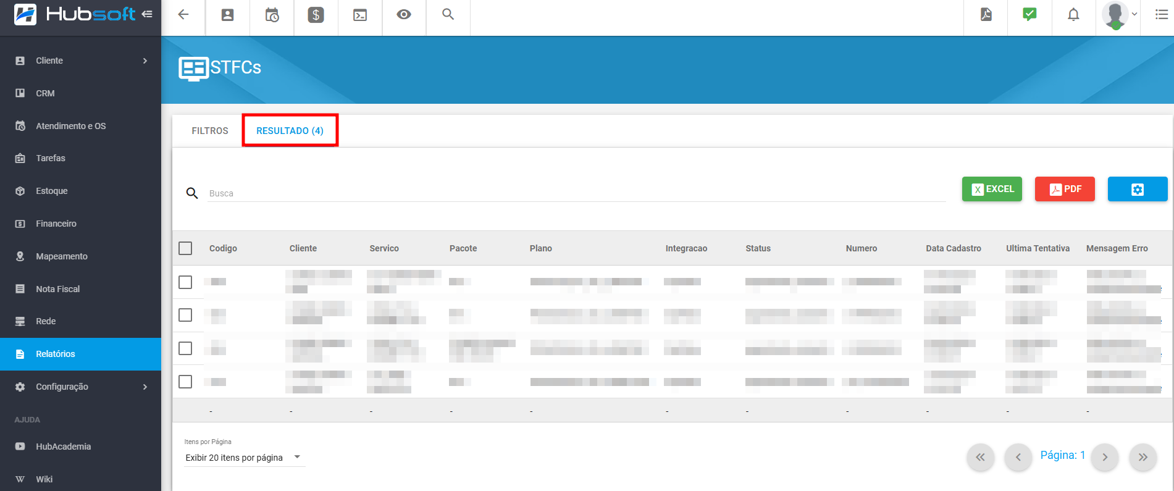Open the green chat checkmark icon
This screenshot has width=1174, height=491.
[x=1029, y=14]
